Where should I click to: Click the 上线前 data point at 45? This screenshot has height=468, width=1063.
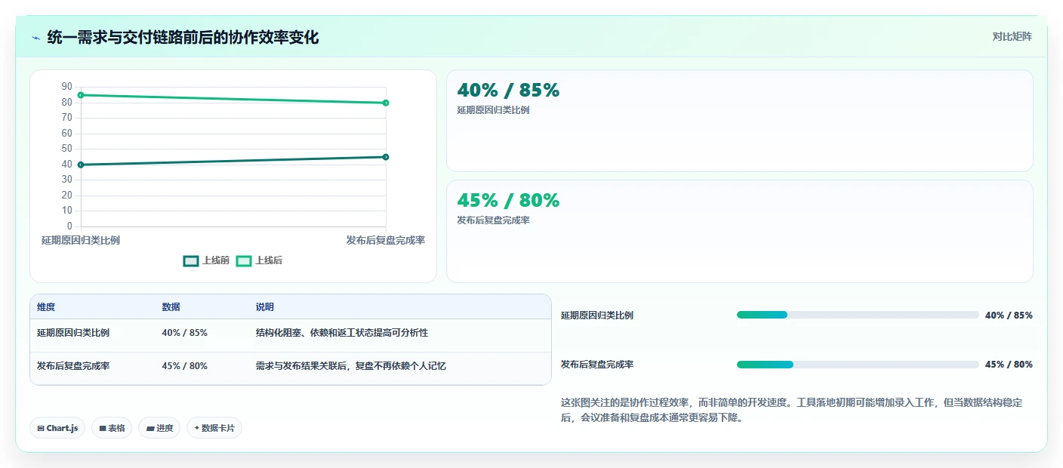pos(386,157)
